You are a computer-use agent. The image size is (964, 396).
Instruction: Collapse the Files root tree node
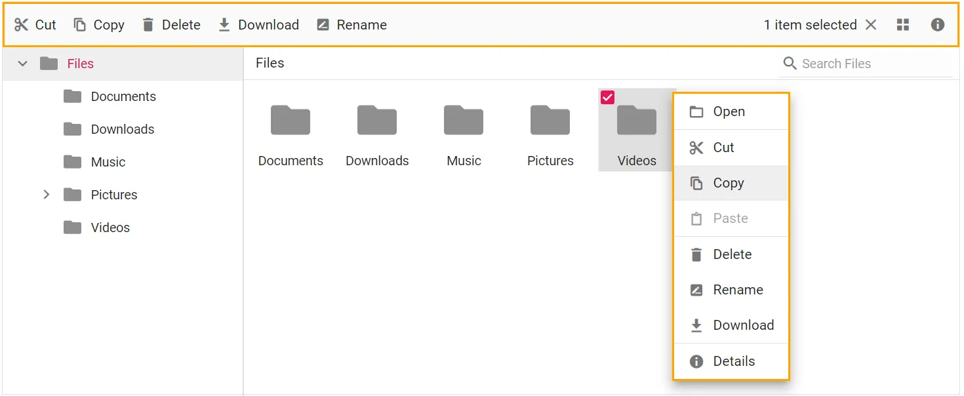tap(23, 64)
